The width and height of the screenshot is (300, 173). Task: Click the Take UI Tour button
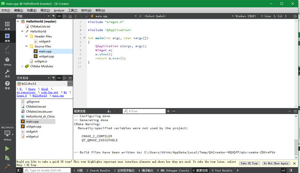click(249, 163)
